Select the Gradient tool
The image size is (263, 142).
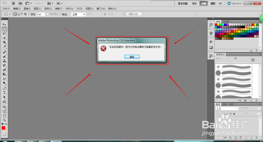4,74
